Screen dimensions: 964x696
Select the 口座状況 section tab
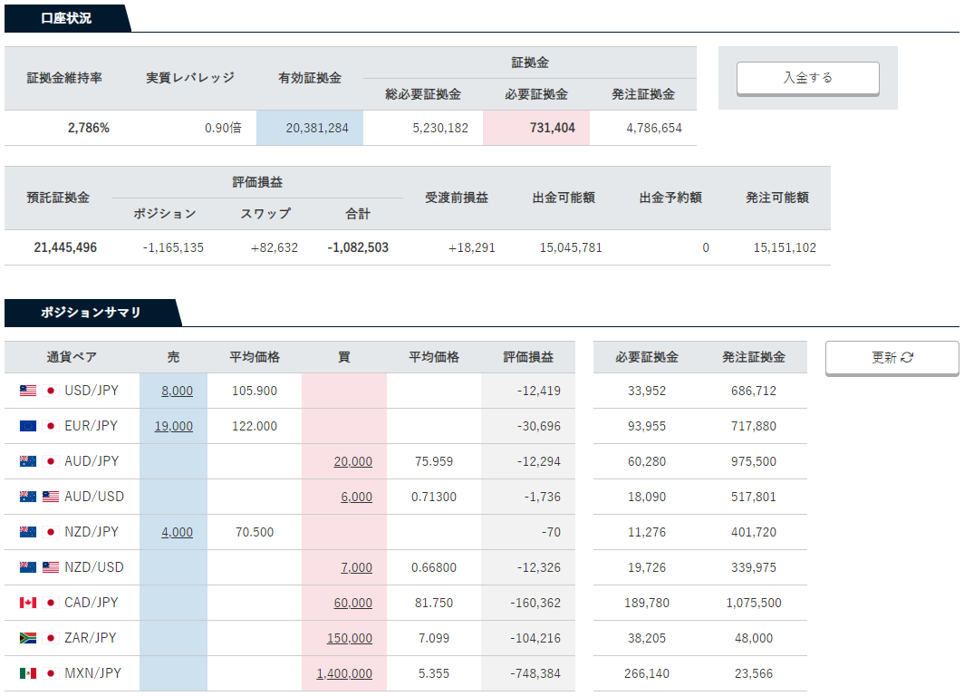click(x=66, y=18)
